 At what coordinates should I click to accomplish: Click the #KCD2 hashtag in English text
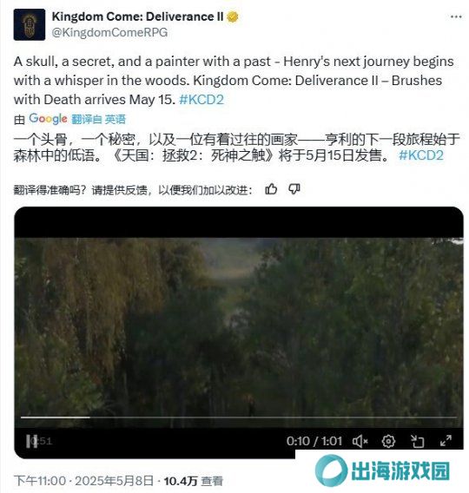click(201, 100)
